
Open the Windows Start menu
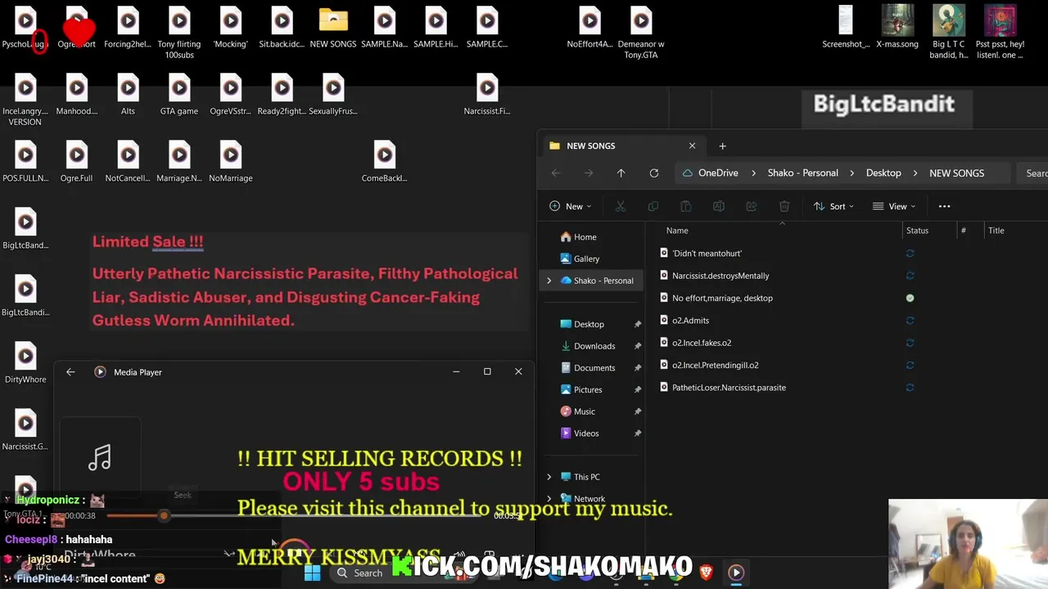(312, 573)
